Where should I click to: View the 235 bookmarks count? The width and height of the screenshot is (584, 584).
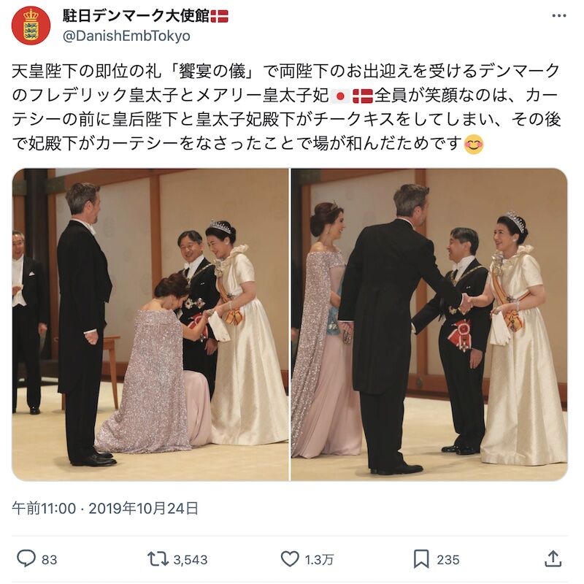coord(447,559)
